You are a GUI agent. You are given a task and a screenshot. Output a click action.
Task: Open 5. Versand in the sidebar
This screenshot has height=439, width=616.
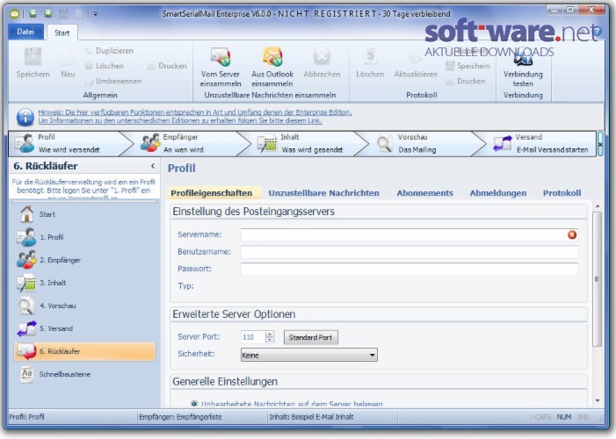tap(84, 328)
